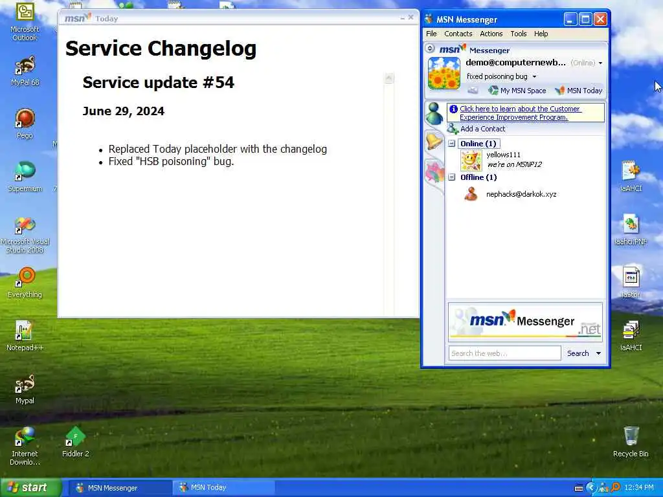Open the Search dropdown arrow
Screen dimensions: 663x497
598,353
